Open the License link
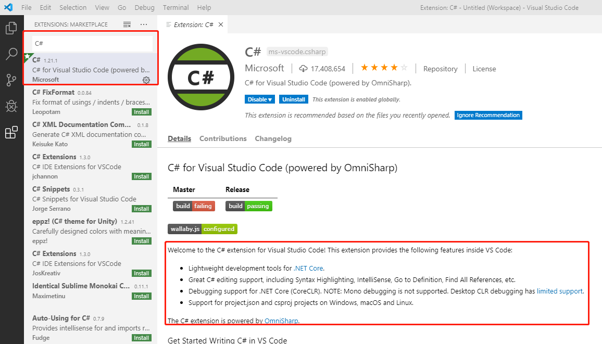The height and width of the screenshot is (344, 602). tap(484, 69)
